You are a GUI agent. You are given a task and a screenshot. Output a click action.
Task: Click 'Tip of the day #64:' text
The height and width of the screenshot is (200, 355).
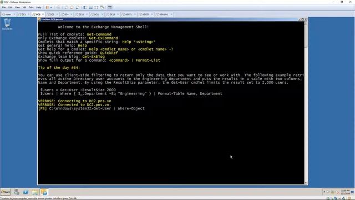click(x=59, y=68)
